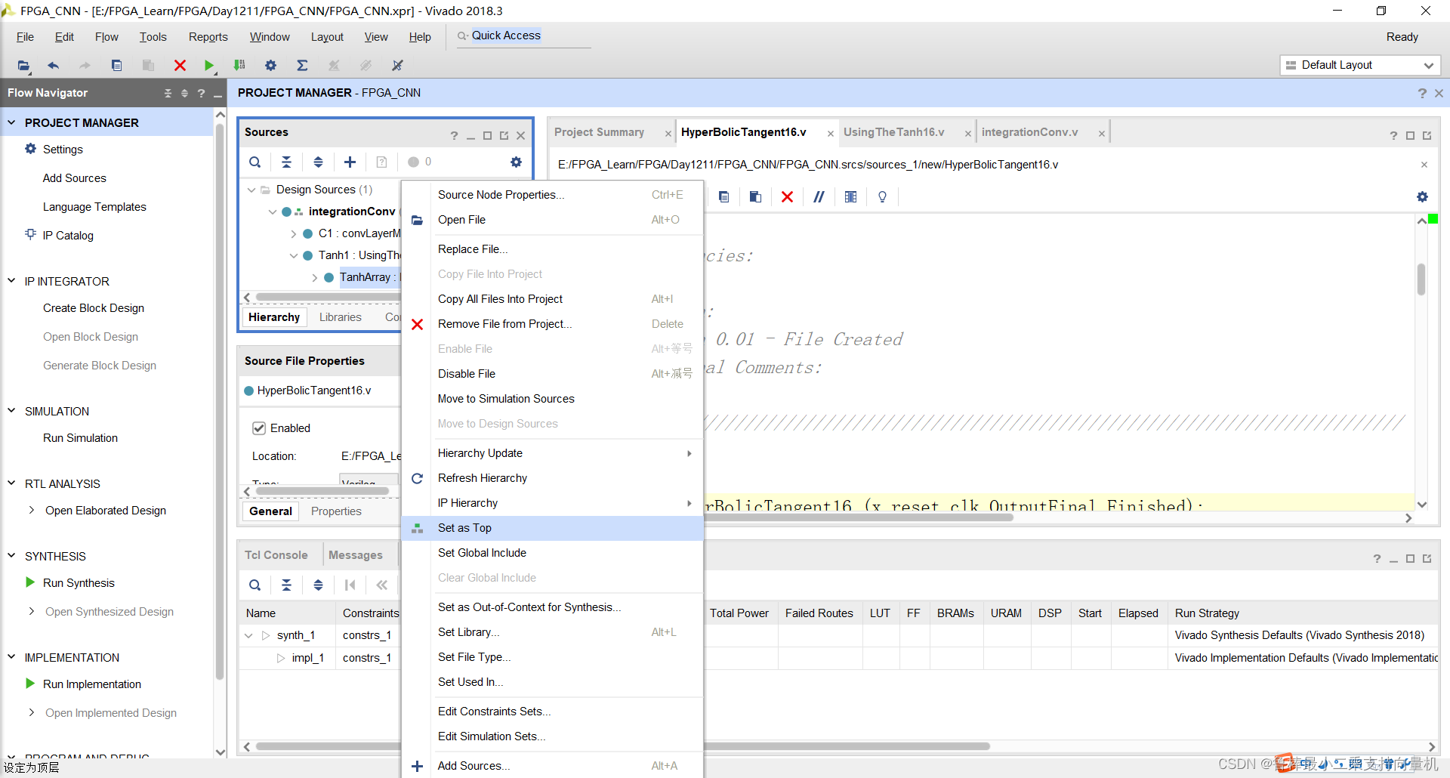Switch to the integrationConv.v tab
Viewport: 1450px width, 778px height.
1029,132
